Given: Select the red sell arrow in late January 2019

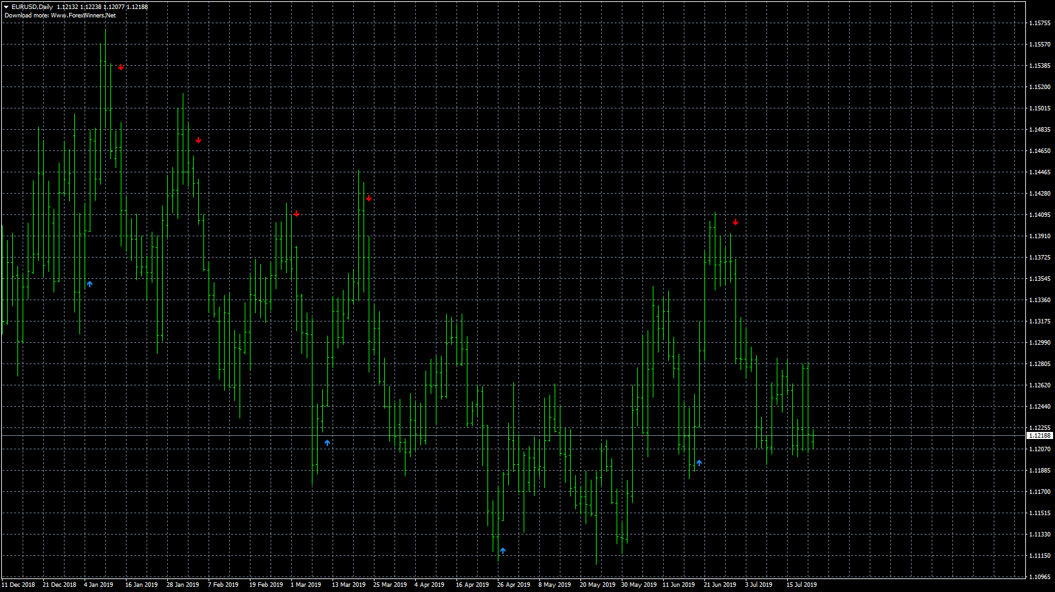Looking at the screenshot, I should click(x=198, y=140).
